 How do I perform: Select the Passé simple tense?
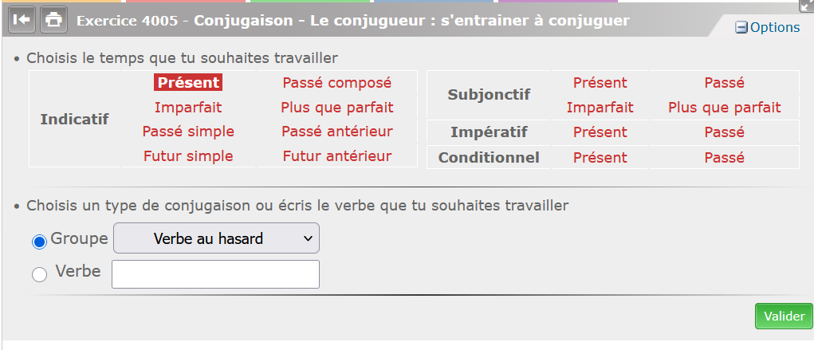tap(188, 132)
